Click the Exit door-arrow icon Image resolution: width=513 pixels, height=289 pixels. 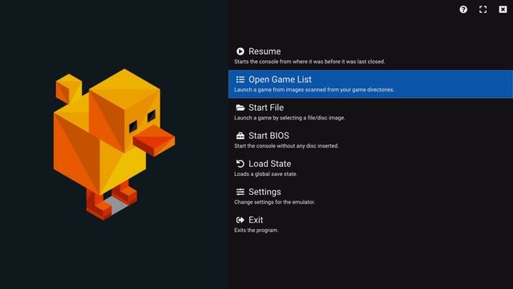[240, 220]
